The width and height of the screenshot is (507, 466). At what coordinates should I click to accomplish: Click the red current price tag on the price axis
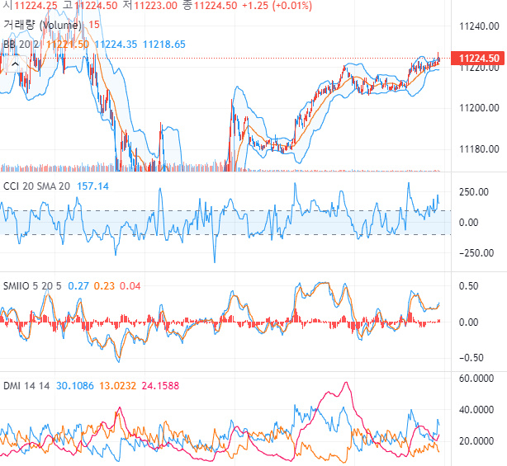[479, 59]
